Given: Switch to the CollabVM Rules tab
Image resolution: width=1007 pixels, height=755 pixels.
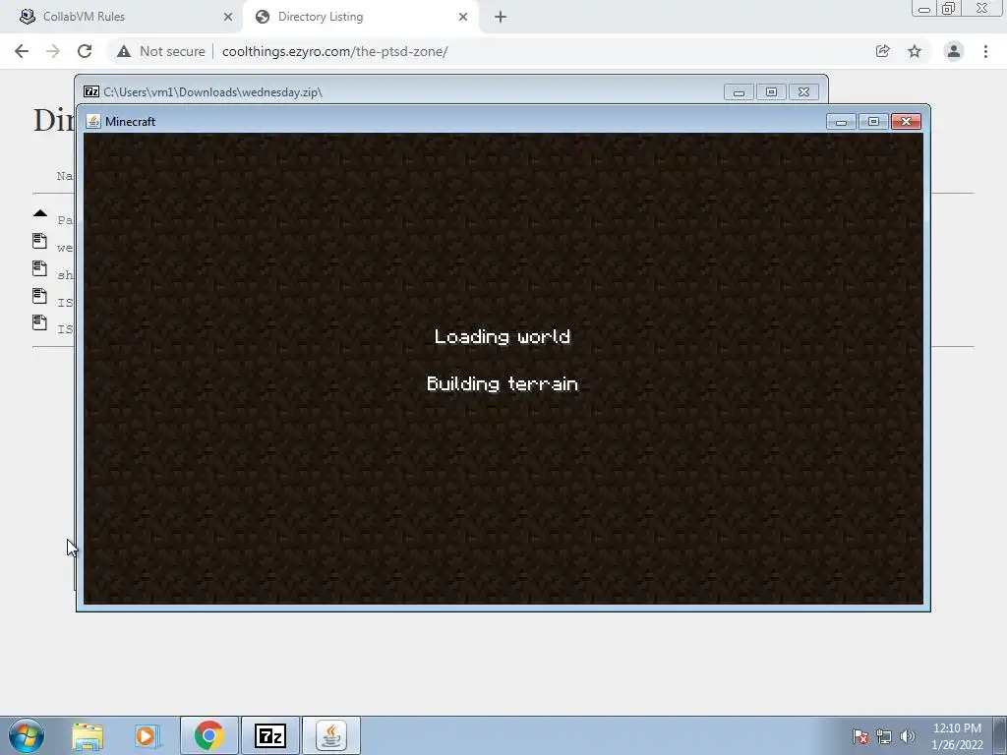Looking at the screenshot, I should click(122, 17).
